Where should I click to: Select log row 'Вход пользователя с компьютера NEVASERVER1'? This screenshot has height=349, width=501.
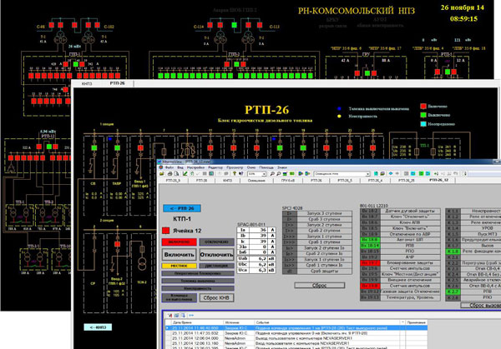[296, 343]
